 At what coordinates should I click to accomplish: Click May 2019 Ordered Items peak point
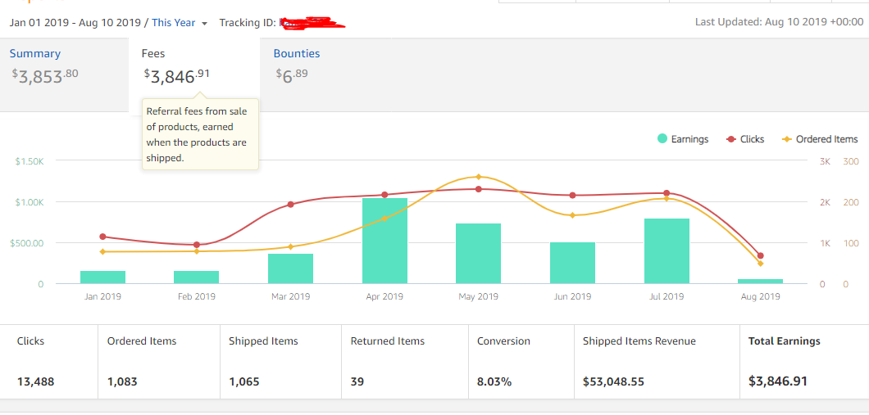coord(479,177)
